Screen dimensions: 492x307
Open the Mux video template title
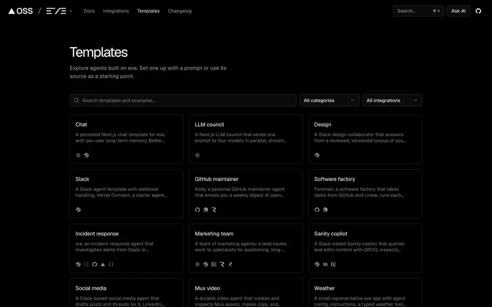(x=208, y=288)
